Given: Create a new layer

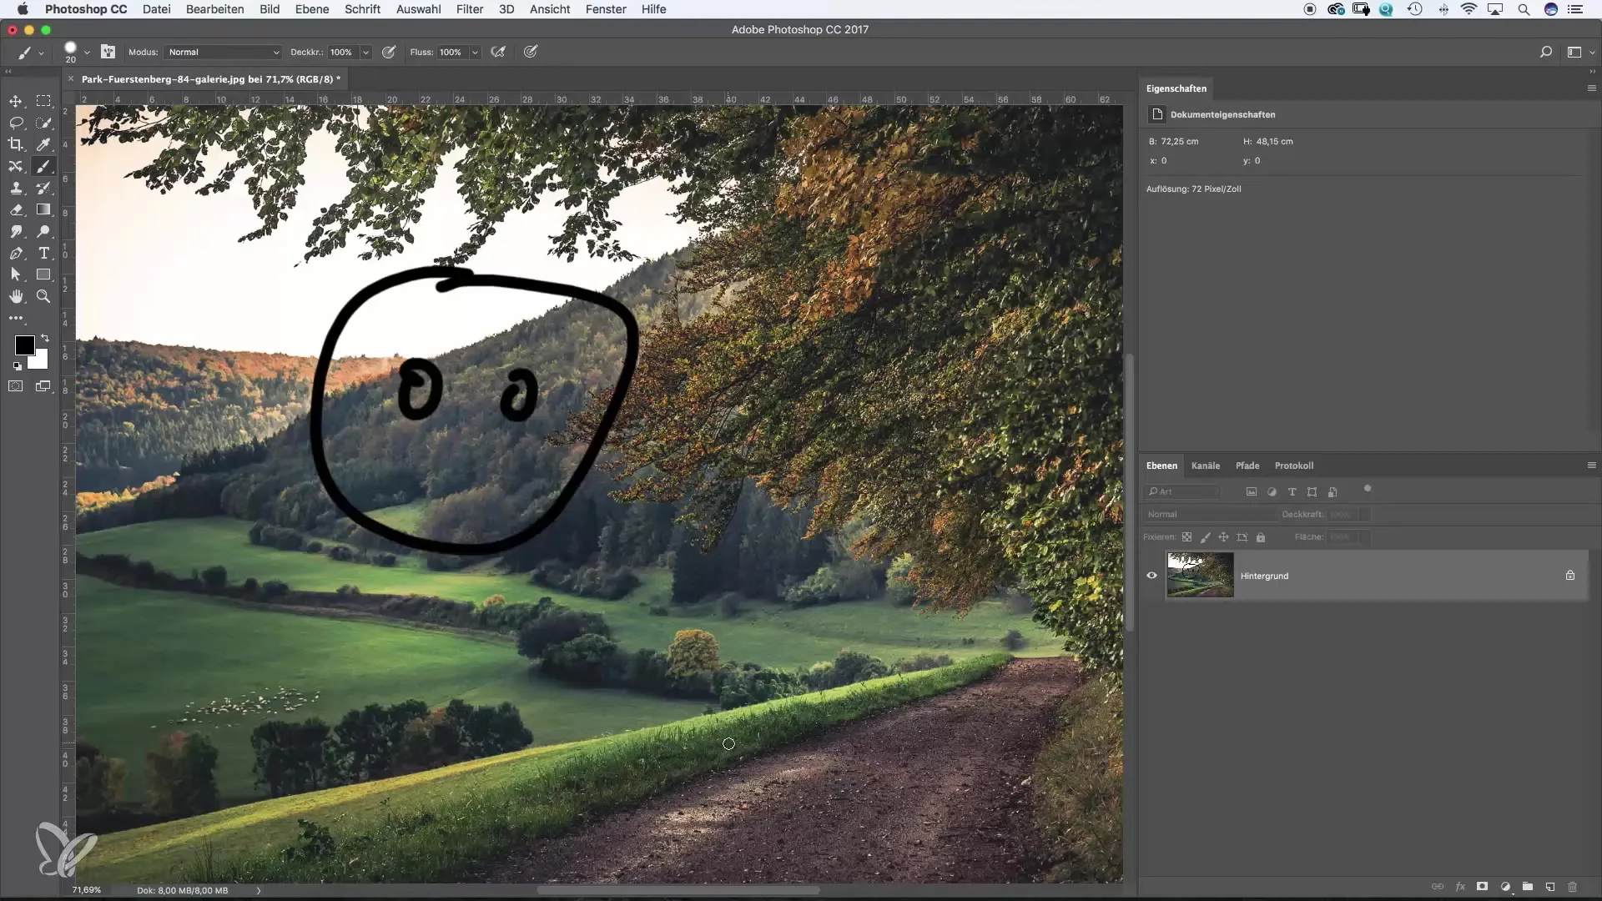Looking at the screenshot, I should point(1549,887).
